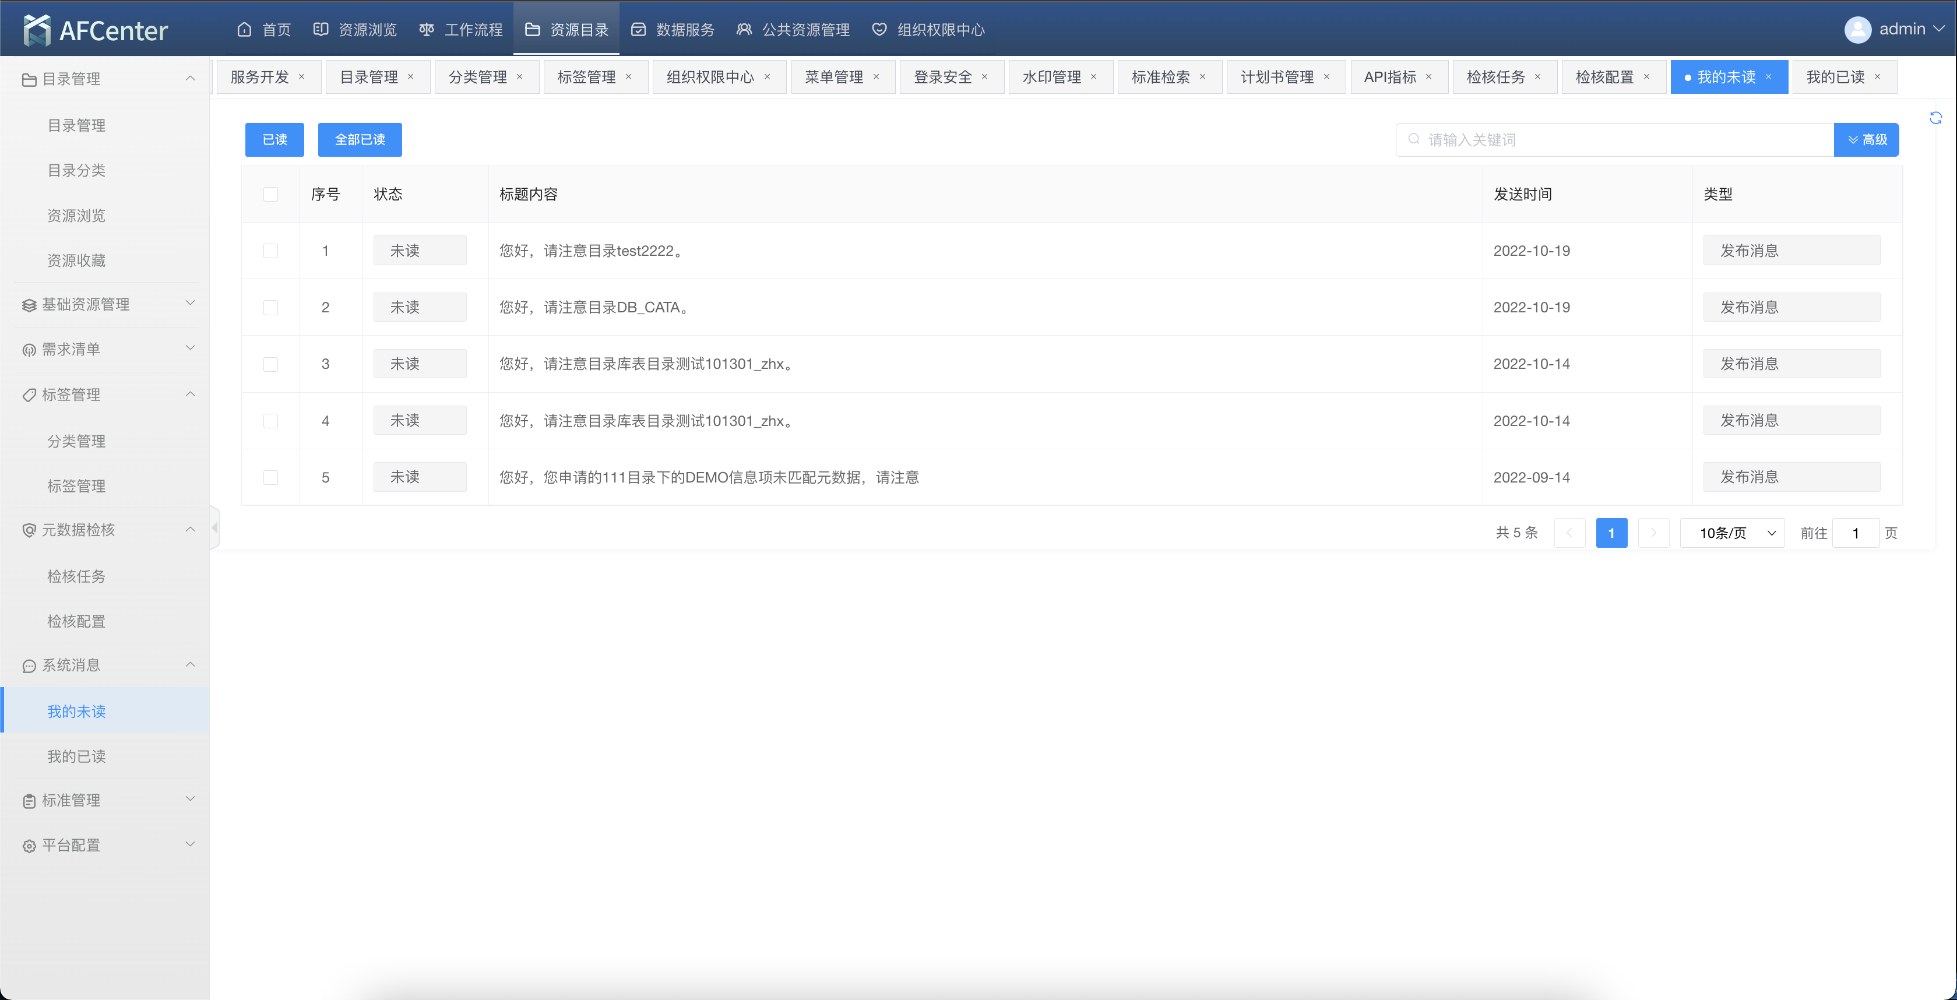Check the select-all checkbox in table header

[270, 195]
